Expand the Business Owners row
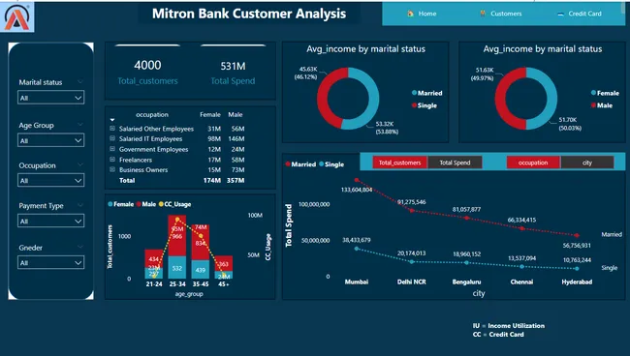 click(x=112, y=169)
